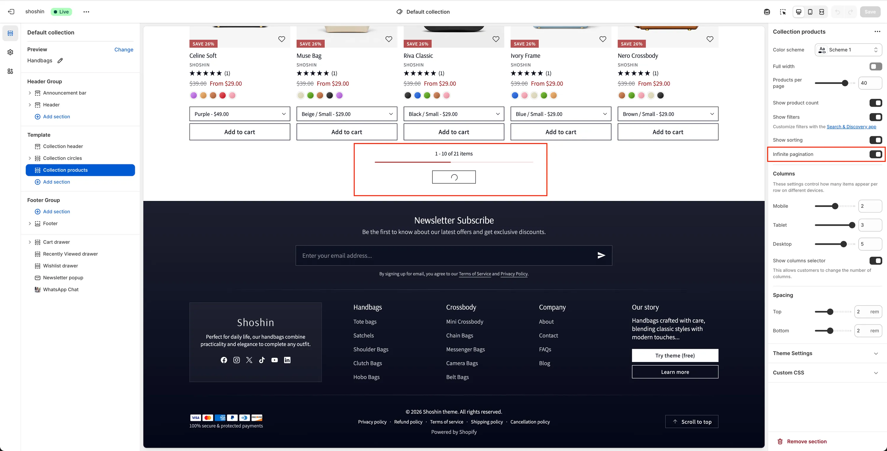Click the Search & Discovery app link
This screenshot has height=451, width=887.
click(x=851, y=126)
